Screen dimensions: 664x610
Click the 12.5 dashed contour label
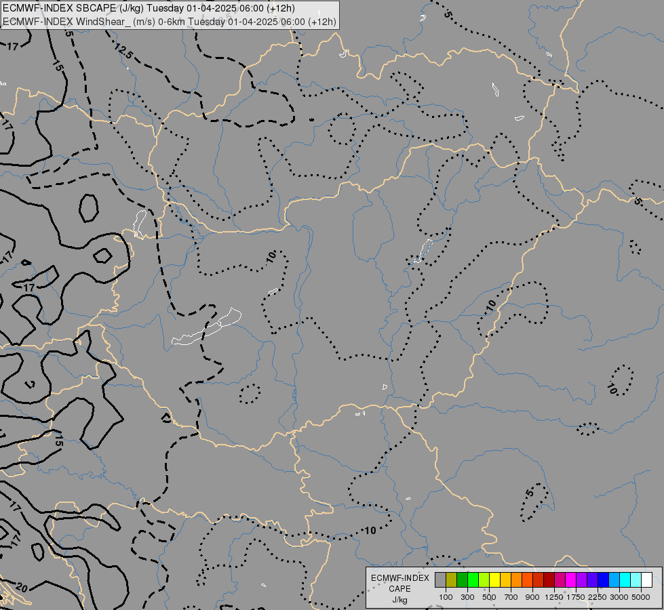[123, 52]
